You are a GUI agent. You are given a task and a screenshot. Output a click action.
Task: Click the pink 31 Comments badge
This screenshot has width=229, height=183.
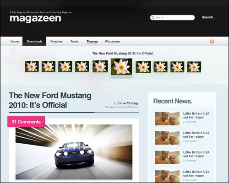tap(26, 122)
